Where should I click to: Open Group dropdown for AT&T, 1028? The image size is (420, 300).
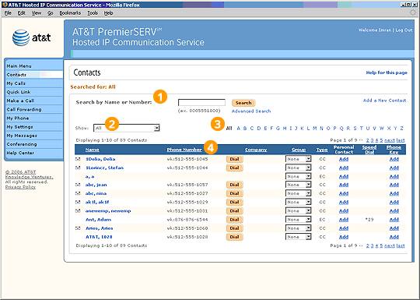(x=298, y=237)
